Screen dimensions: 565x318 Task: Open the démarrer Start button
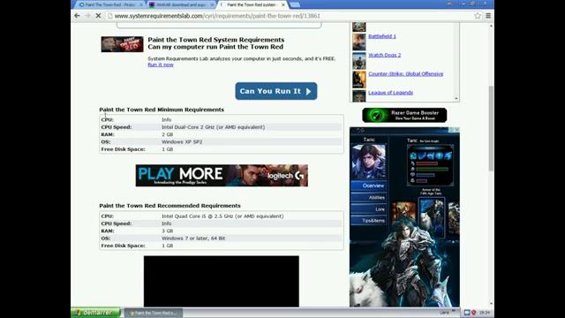[x=96, y=313]
